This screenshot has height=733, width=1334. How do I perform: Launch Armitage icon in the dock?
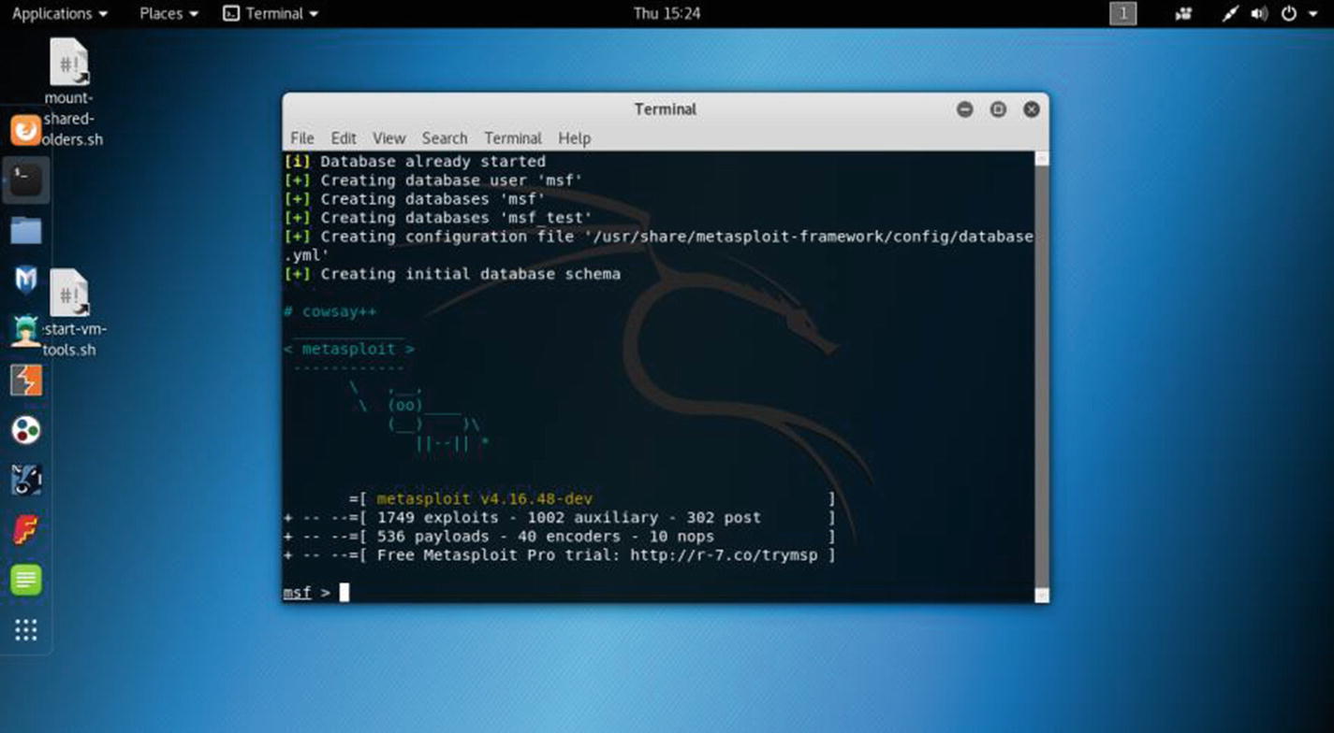coord(25,330)
